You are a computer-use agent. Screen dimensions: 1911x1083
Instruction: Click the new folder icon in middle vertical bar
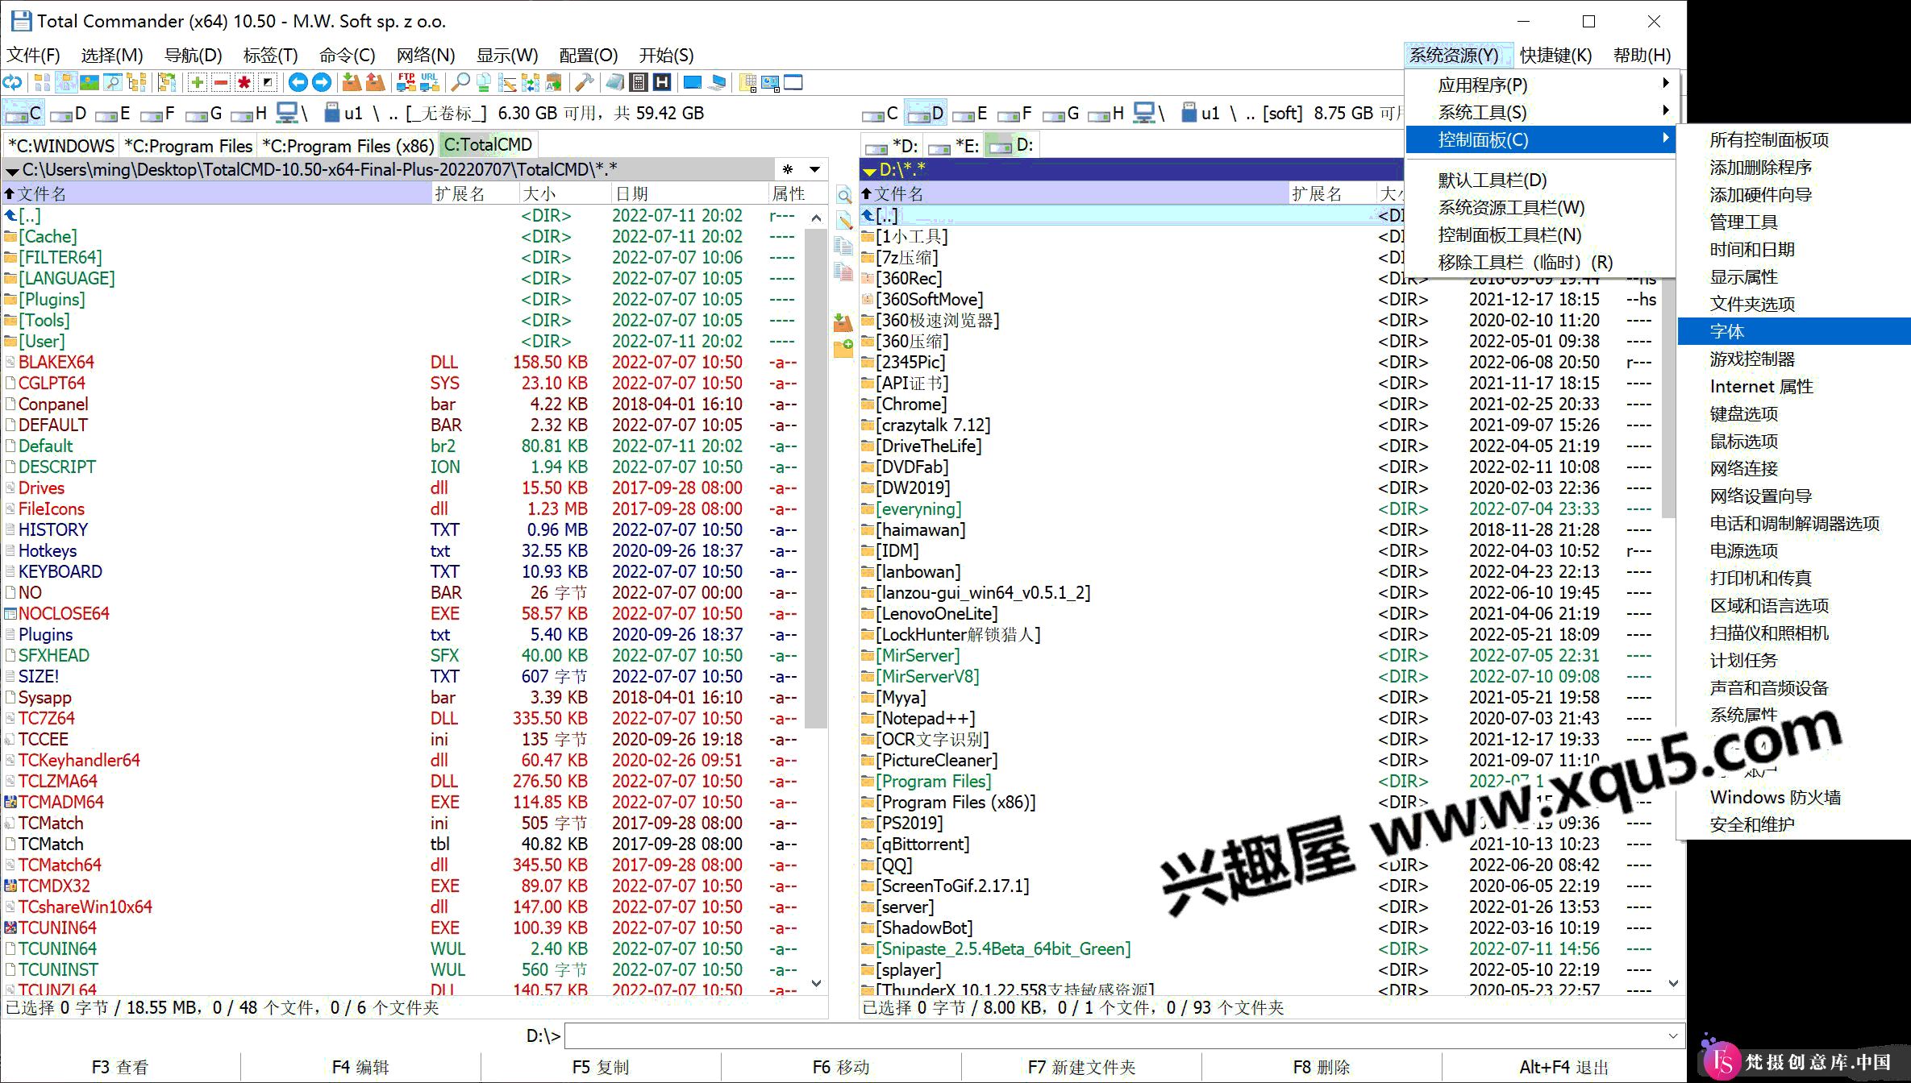pyautogui.click(x=843, y=348)
